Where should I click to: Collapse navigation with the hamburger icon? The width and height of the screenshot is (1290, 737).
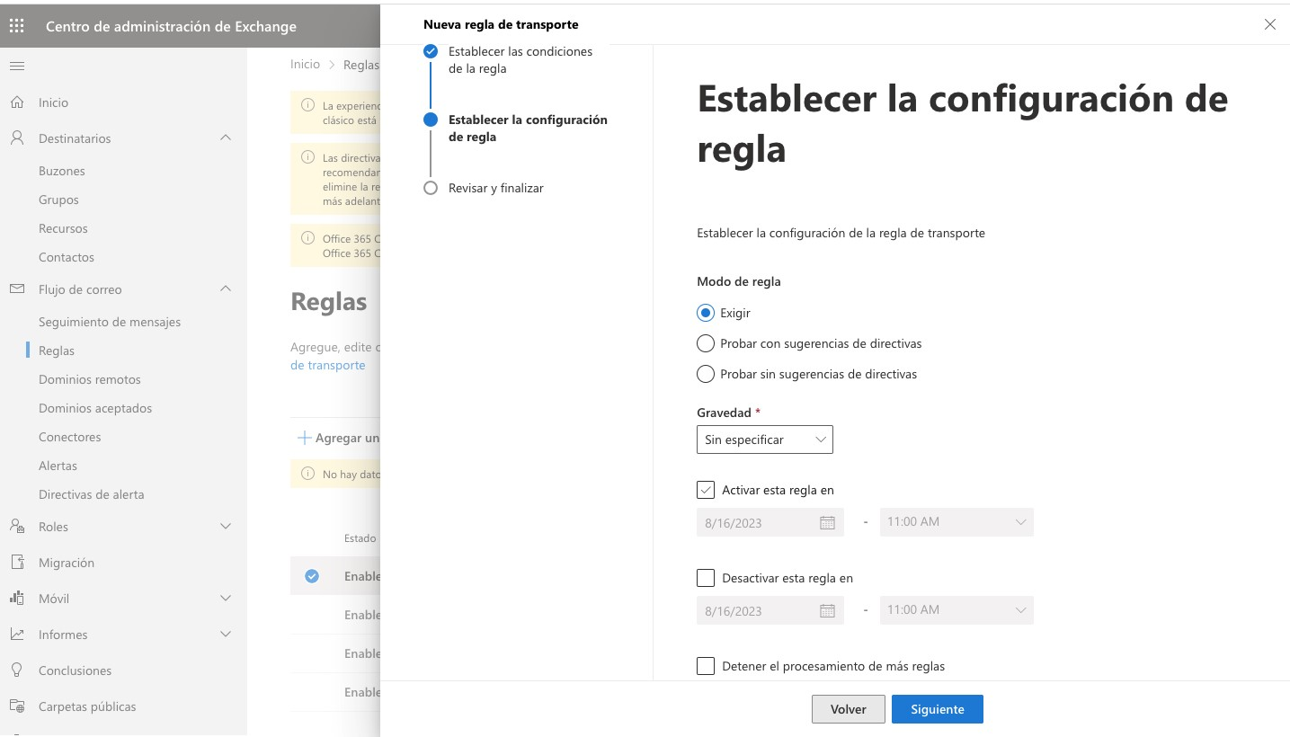17,67
